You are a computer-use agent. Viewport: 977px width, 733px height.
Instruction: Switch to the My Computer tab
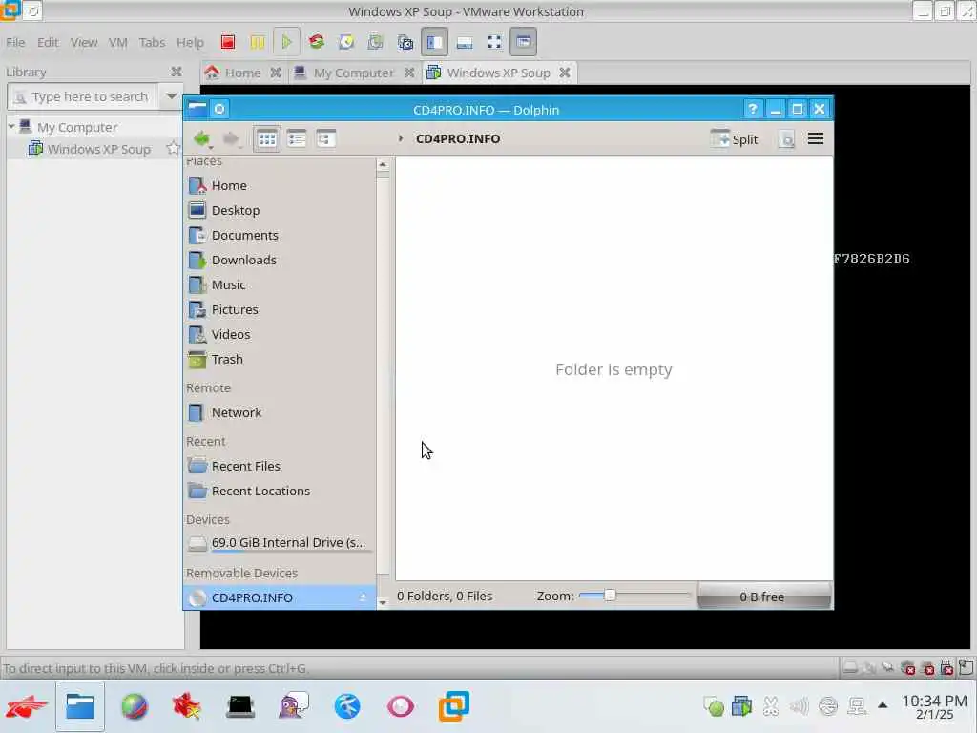(353, 73)
